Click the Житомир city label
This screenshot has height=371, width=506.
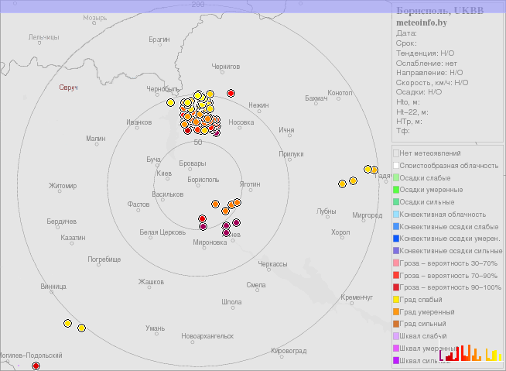63,186
